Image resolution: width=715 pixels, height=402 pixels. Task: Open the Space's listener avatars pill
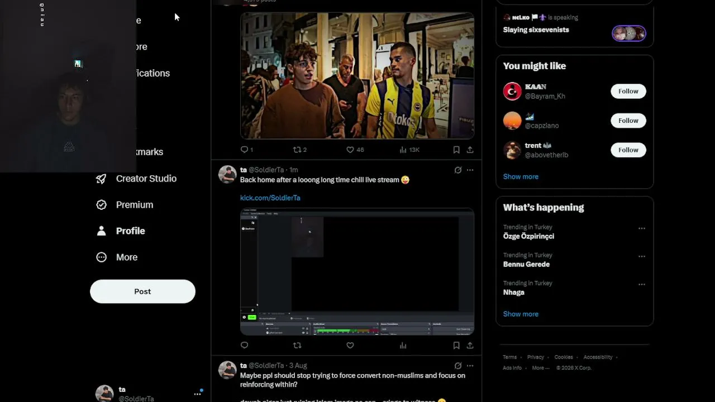(629, 33)
